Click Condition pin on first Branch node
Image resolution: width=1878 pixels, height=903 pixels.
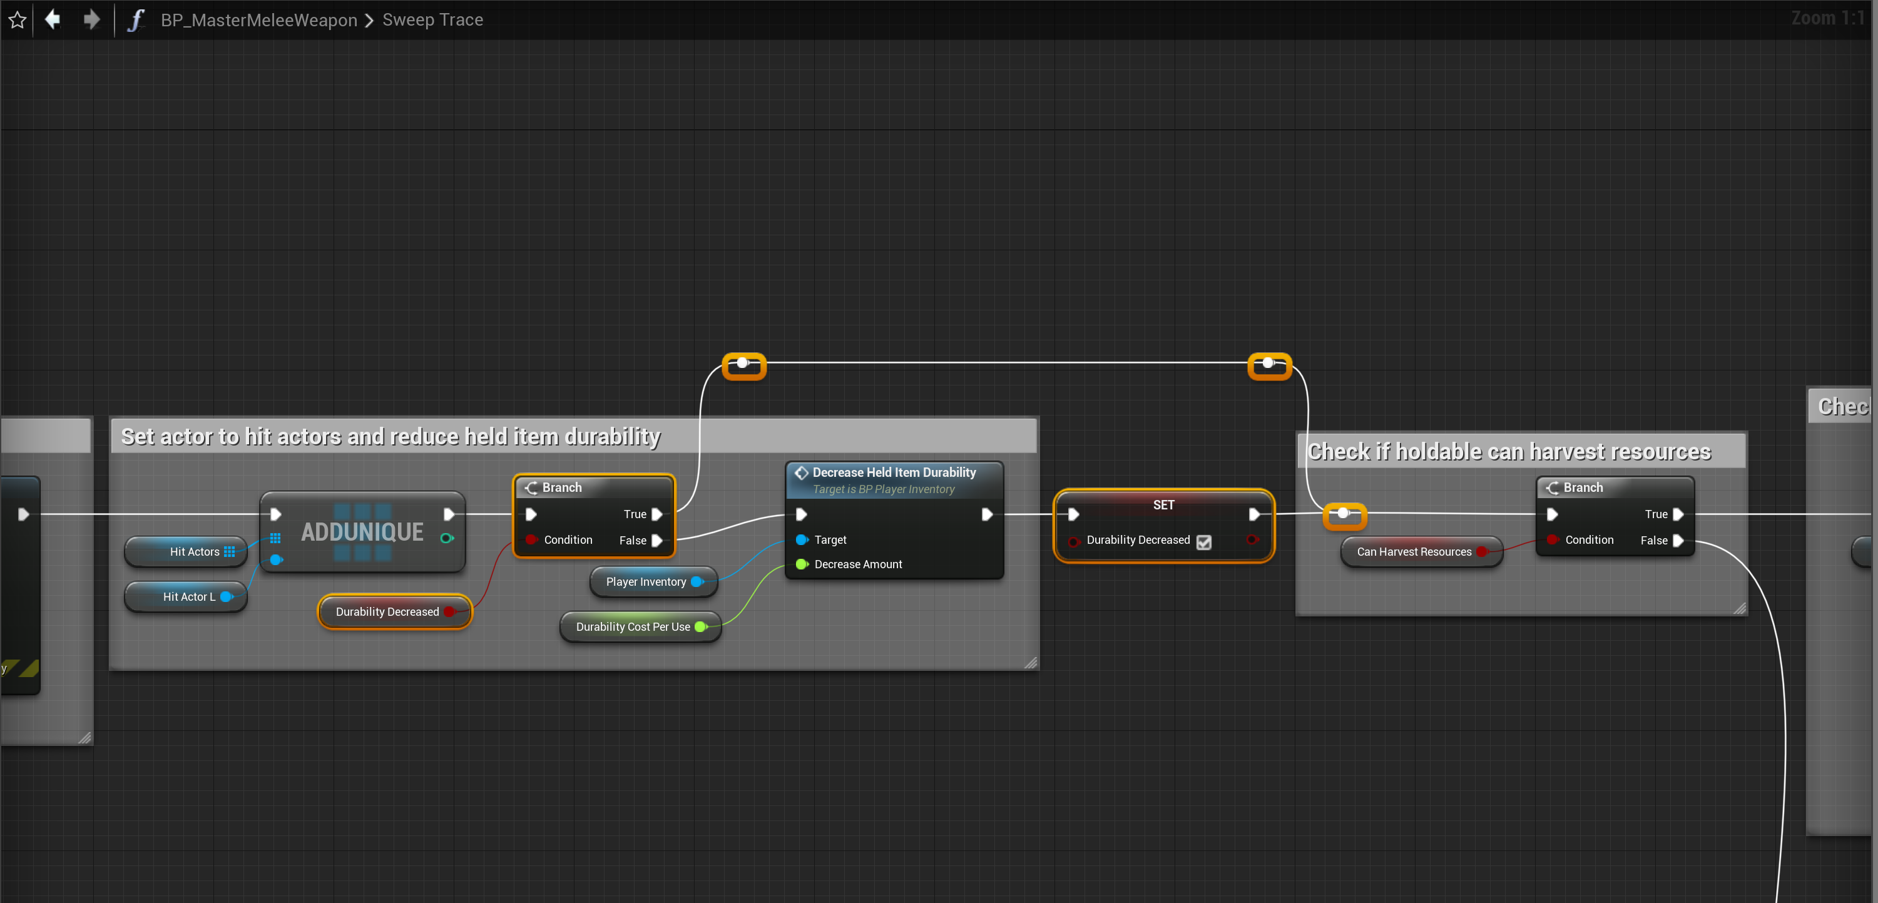[531, 540]
